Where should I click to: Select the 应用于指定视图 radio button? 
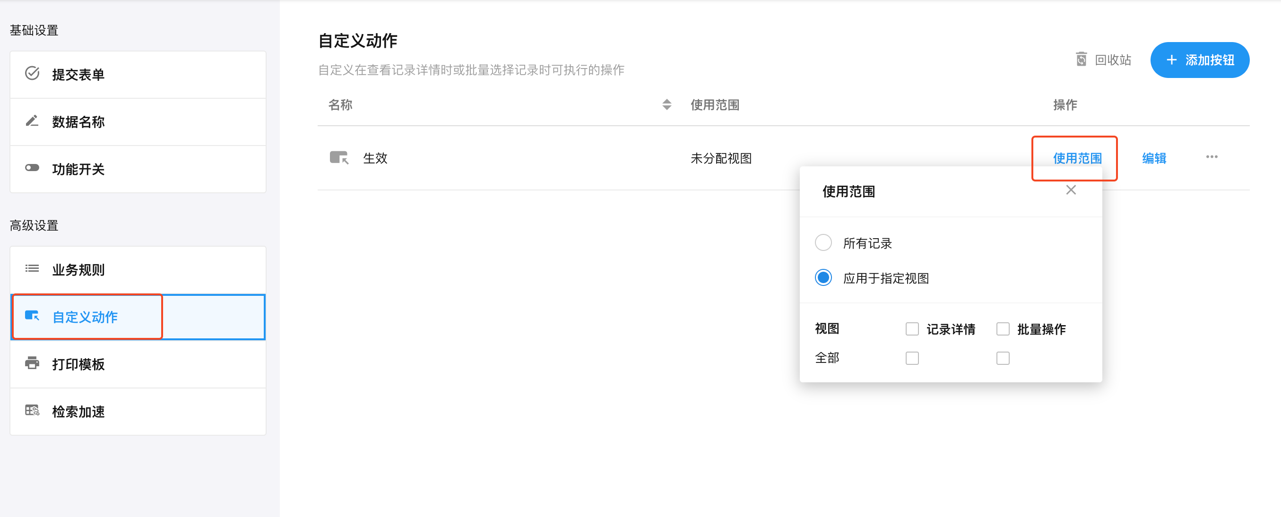823,277
